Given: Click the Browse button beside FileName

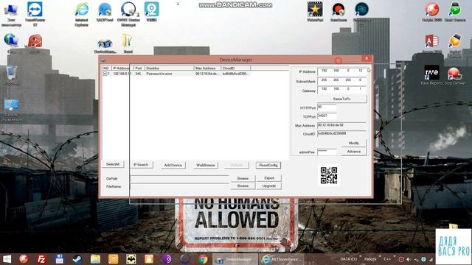Looking at the screenshot, I should (x=243, y=186).
